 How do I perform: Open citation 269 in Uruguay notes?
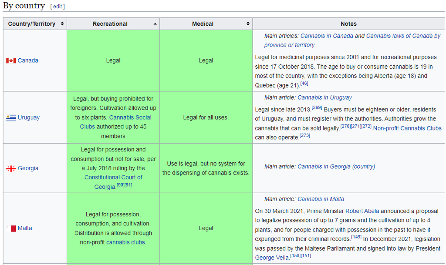[317, 107]
